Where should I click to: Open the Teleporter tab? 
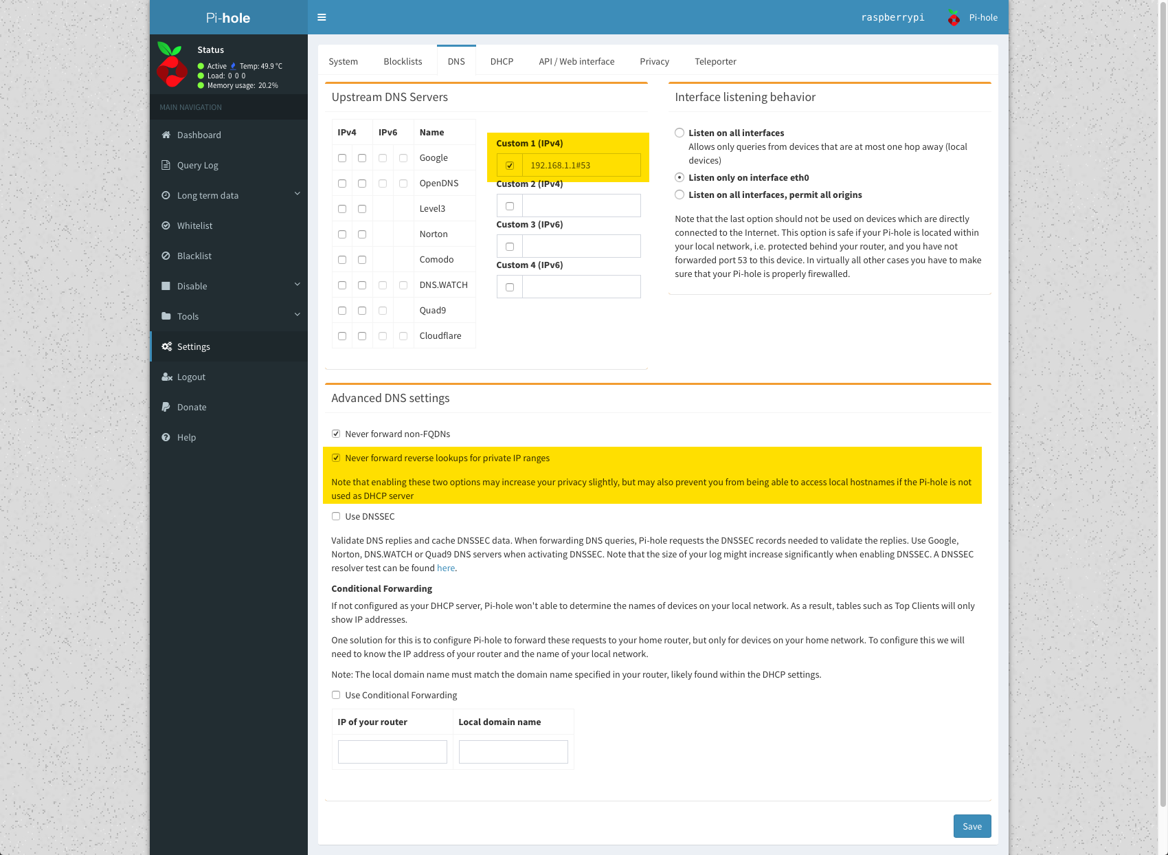716,61
